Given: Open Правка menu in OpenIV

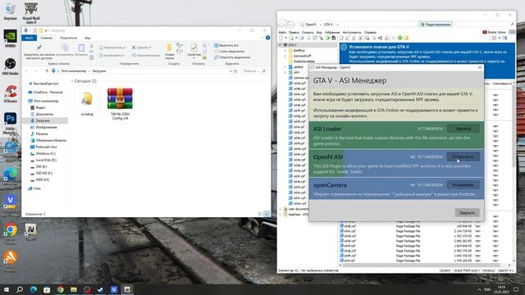Looking at the screenshot, I should click(294, 33).
